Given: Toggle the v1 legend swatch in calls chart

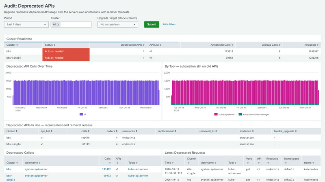Looking at the screenshot, I should (x=81, y=114).
